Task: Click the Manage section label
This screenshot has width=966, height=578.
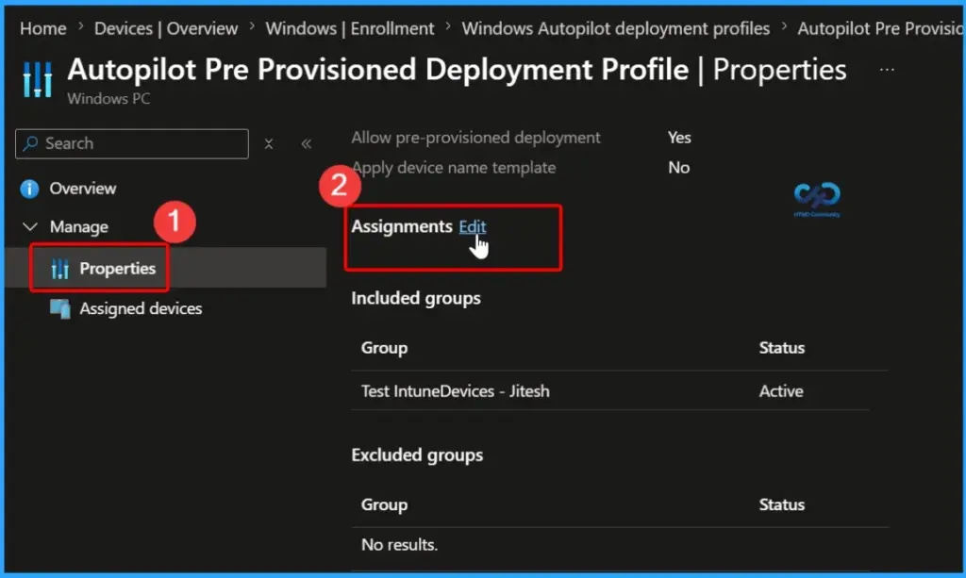Action: (79, 226)
